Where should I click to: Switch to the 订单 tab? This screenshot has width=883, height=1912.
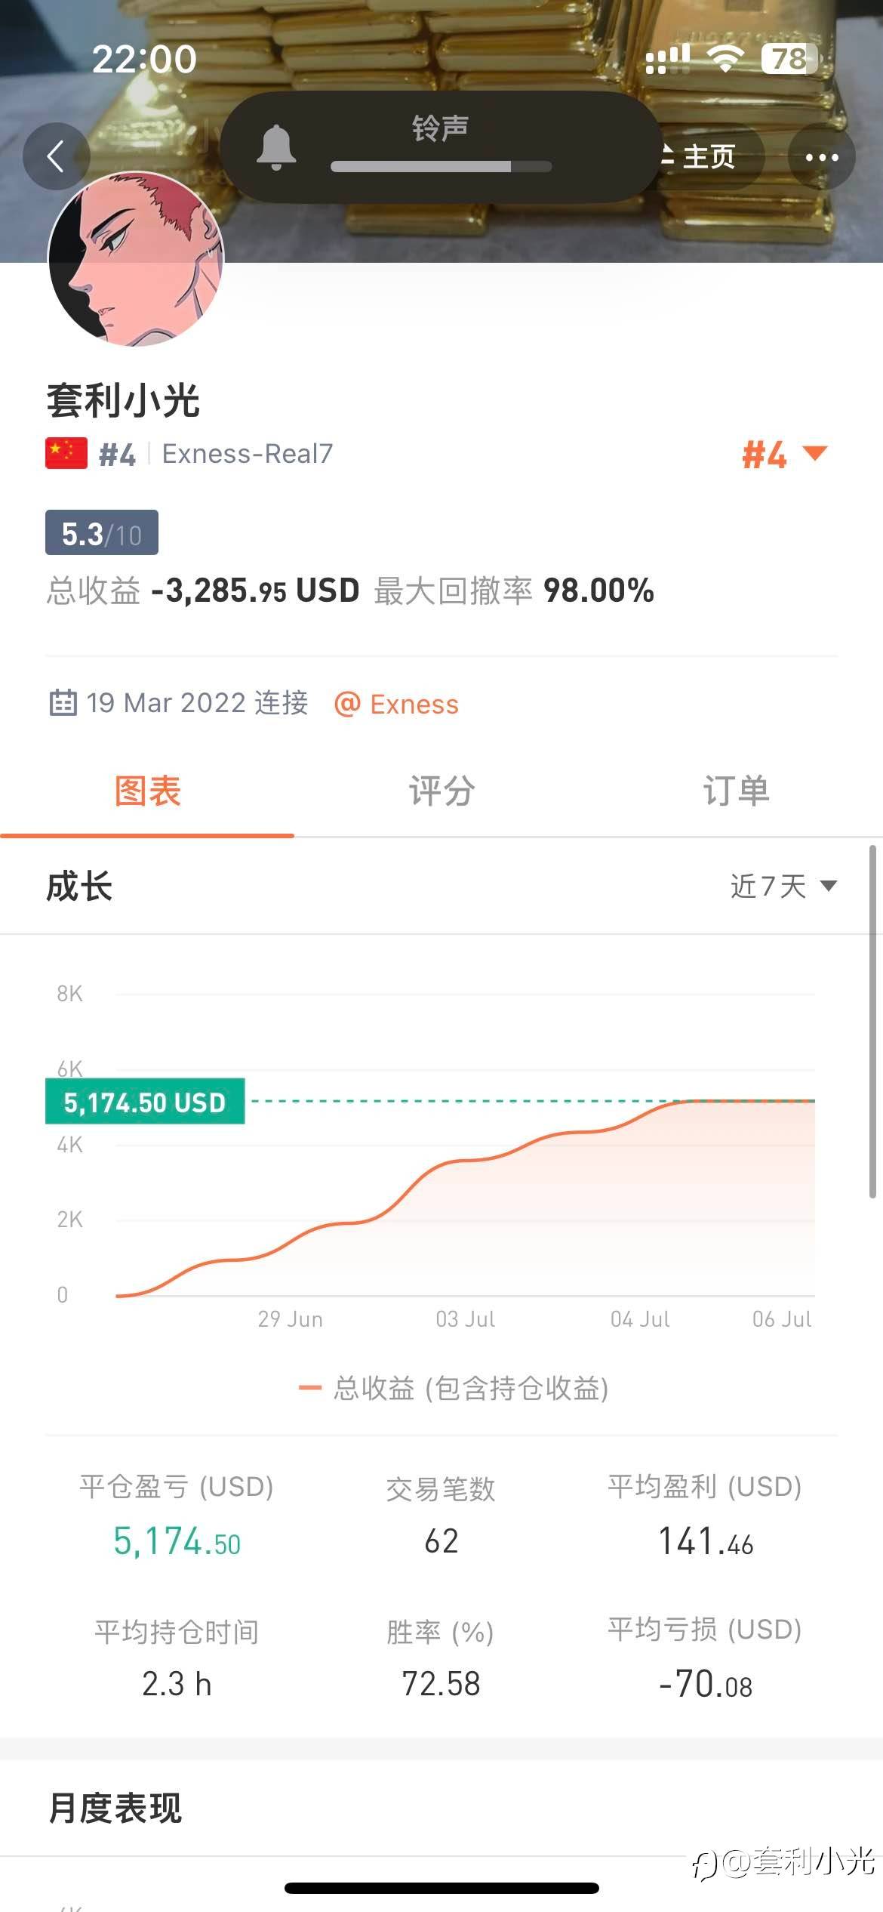coord(736,791)
